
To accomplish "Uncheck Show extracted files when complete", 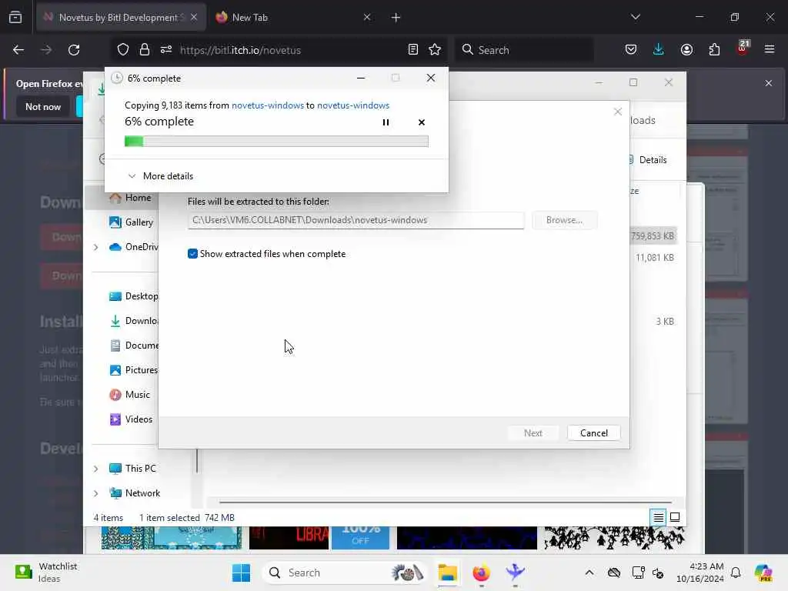I will tap(192, 254).
